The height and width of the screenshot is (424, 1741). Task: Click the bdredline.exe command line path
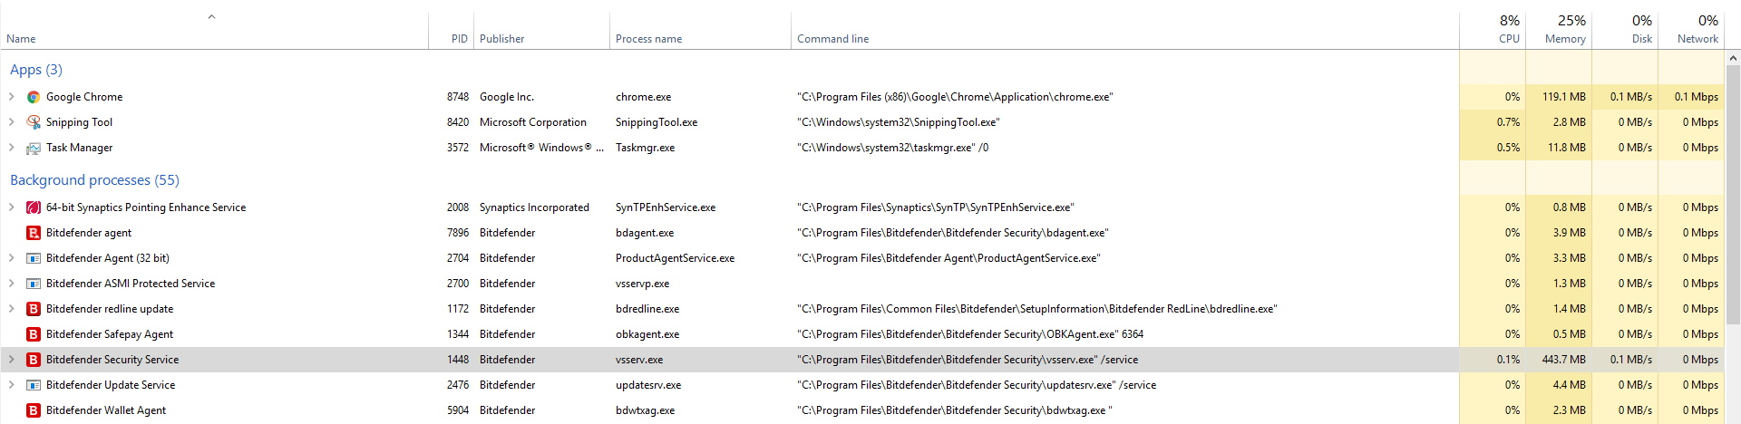click(1037, 309)
